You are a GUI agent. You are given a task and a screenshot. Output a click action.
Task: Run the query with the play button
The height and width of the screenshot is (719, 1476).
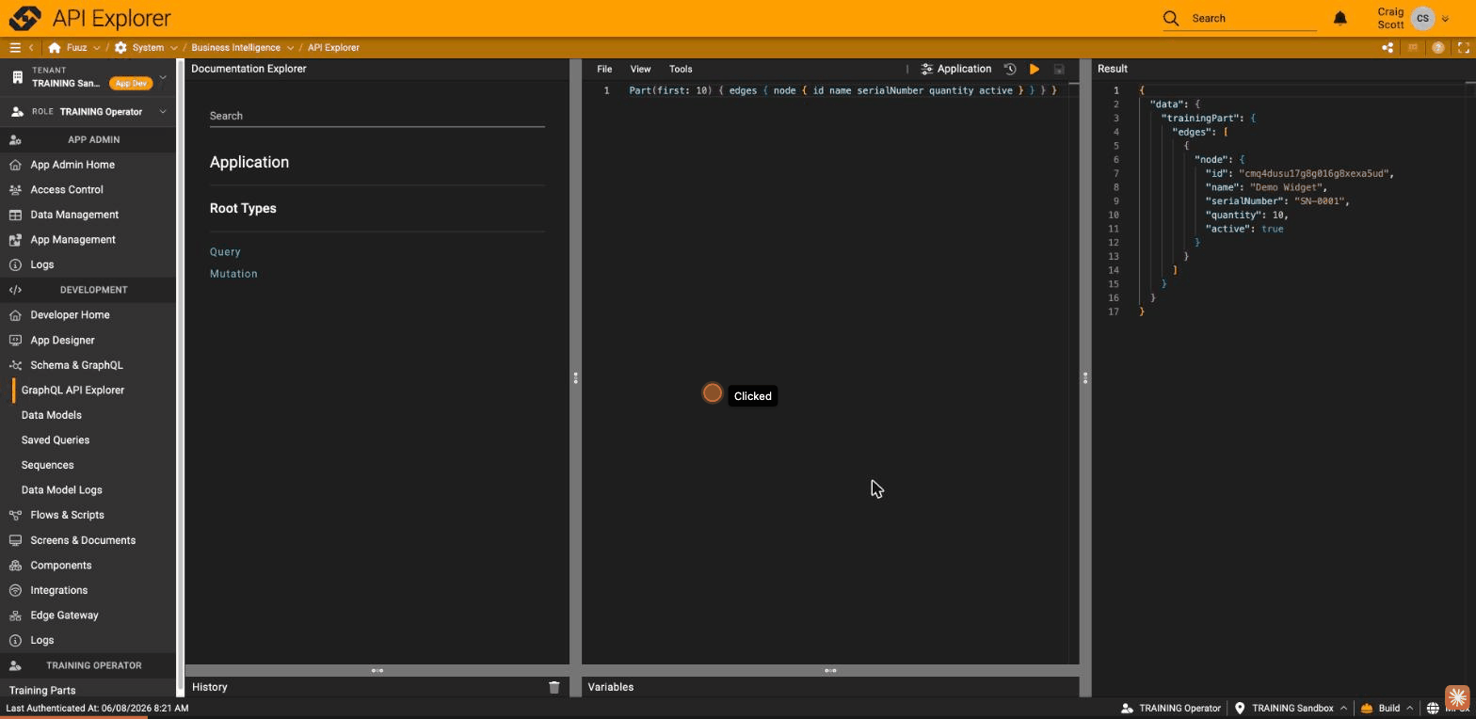coord(1035,69)
